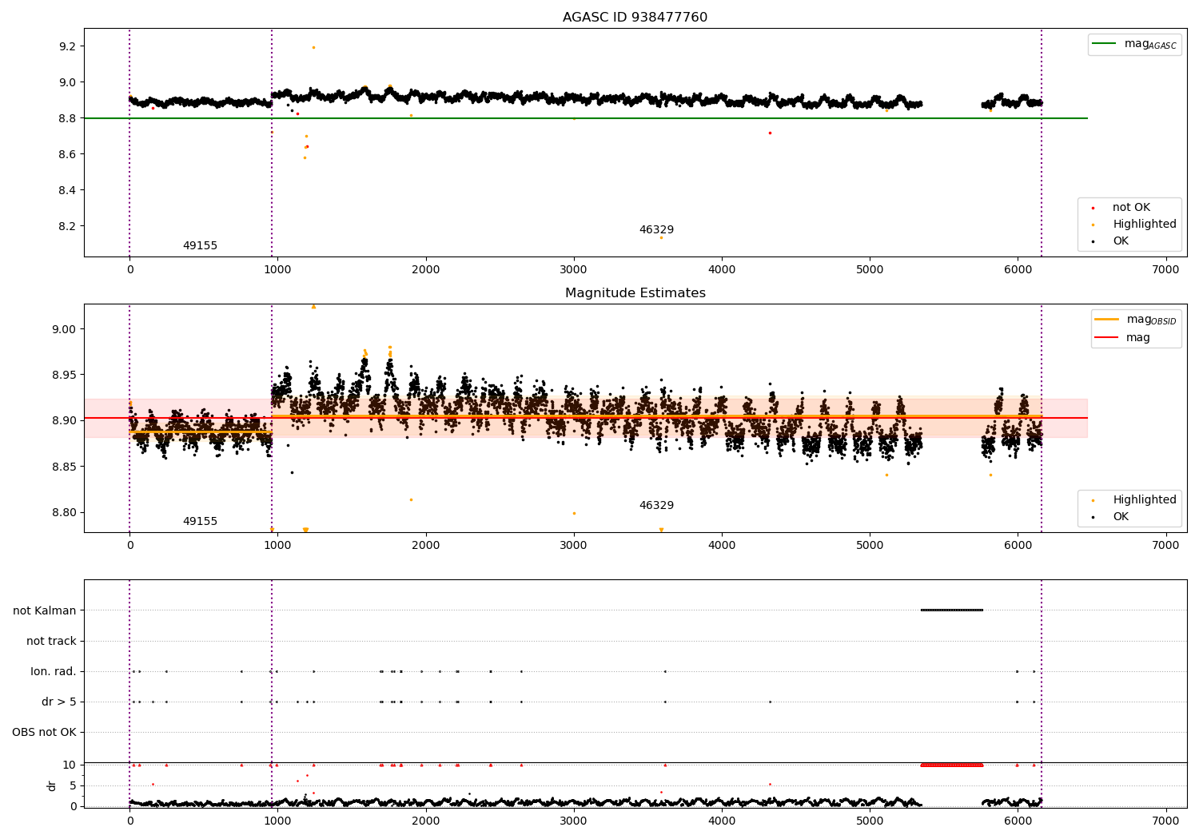The image size is (1199, 839).
Task: Click the 7000 x-tick in top plot
Action: coord(1165,270)
